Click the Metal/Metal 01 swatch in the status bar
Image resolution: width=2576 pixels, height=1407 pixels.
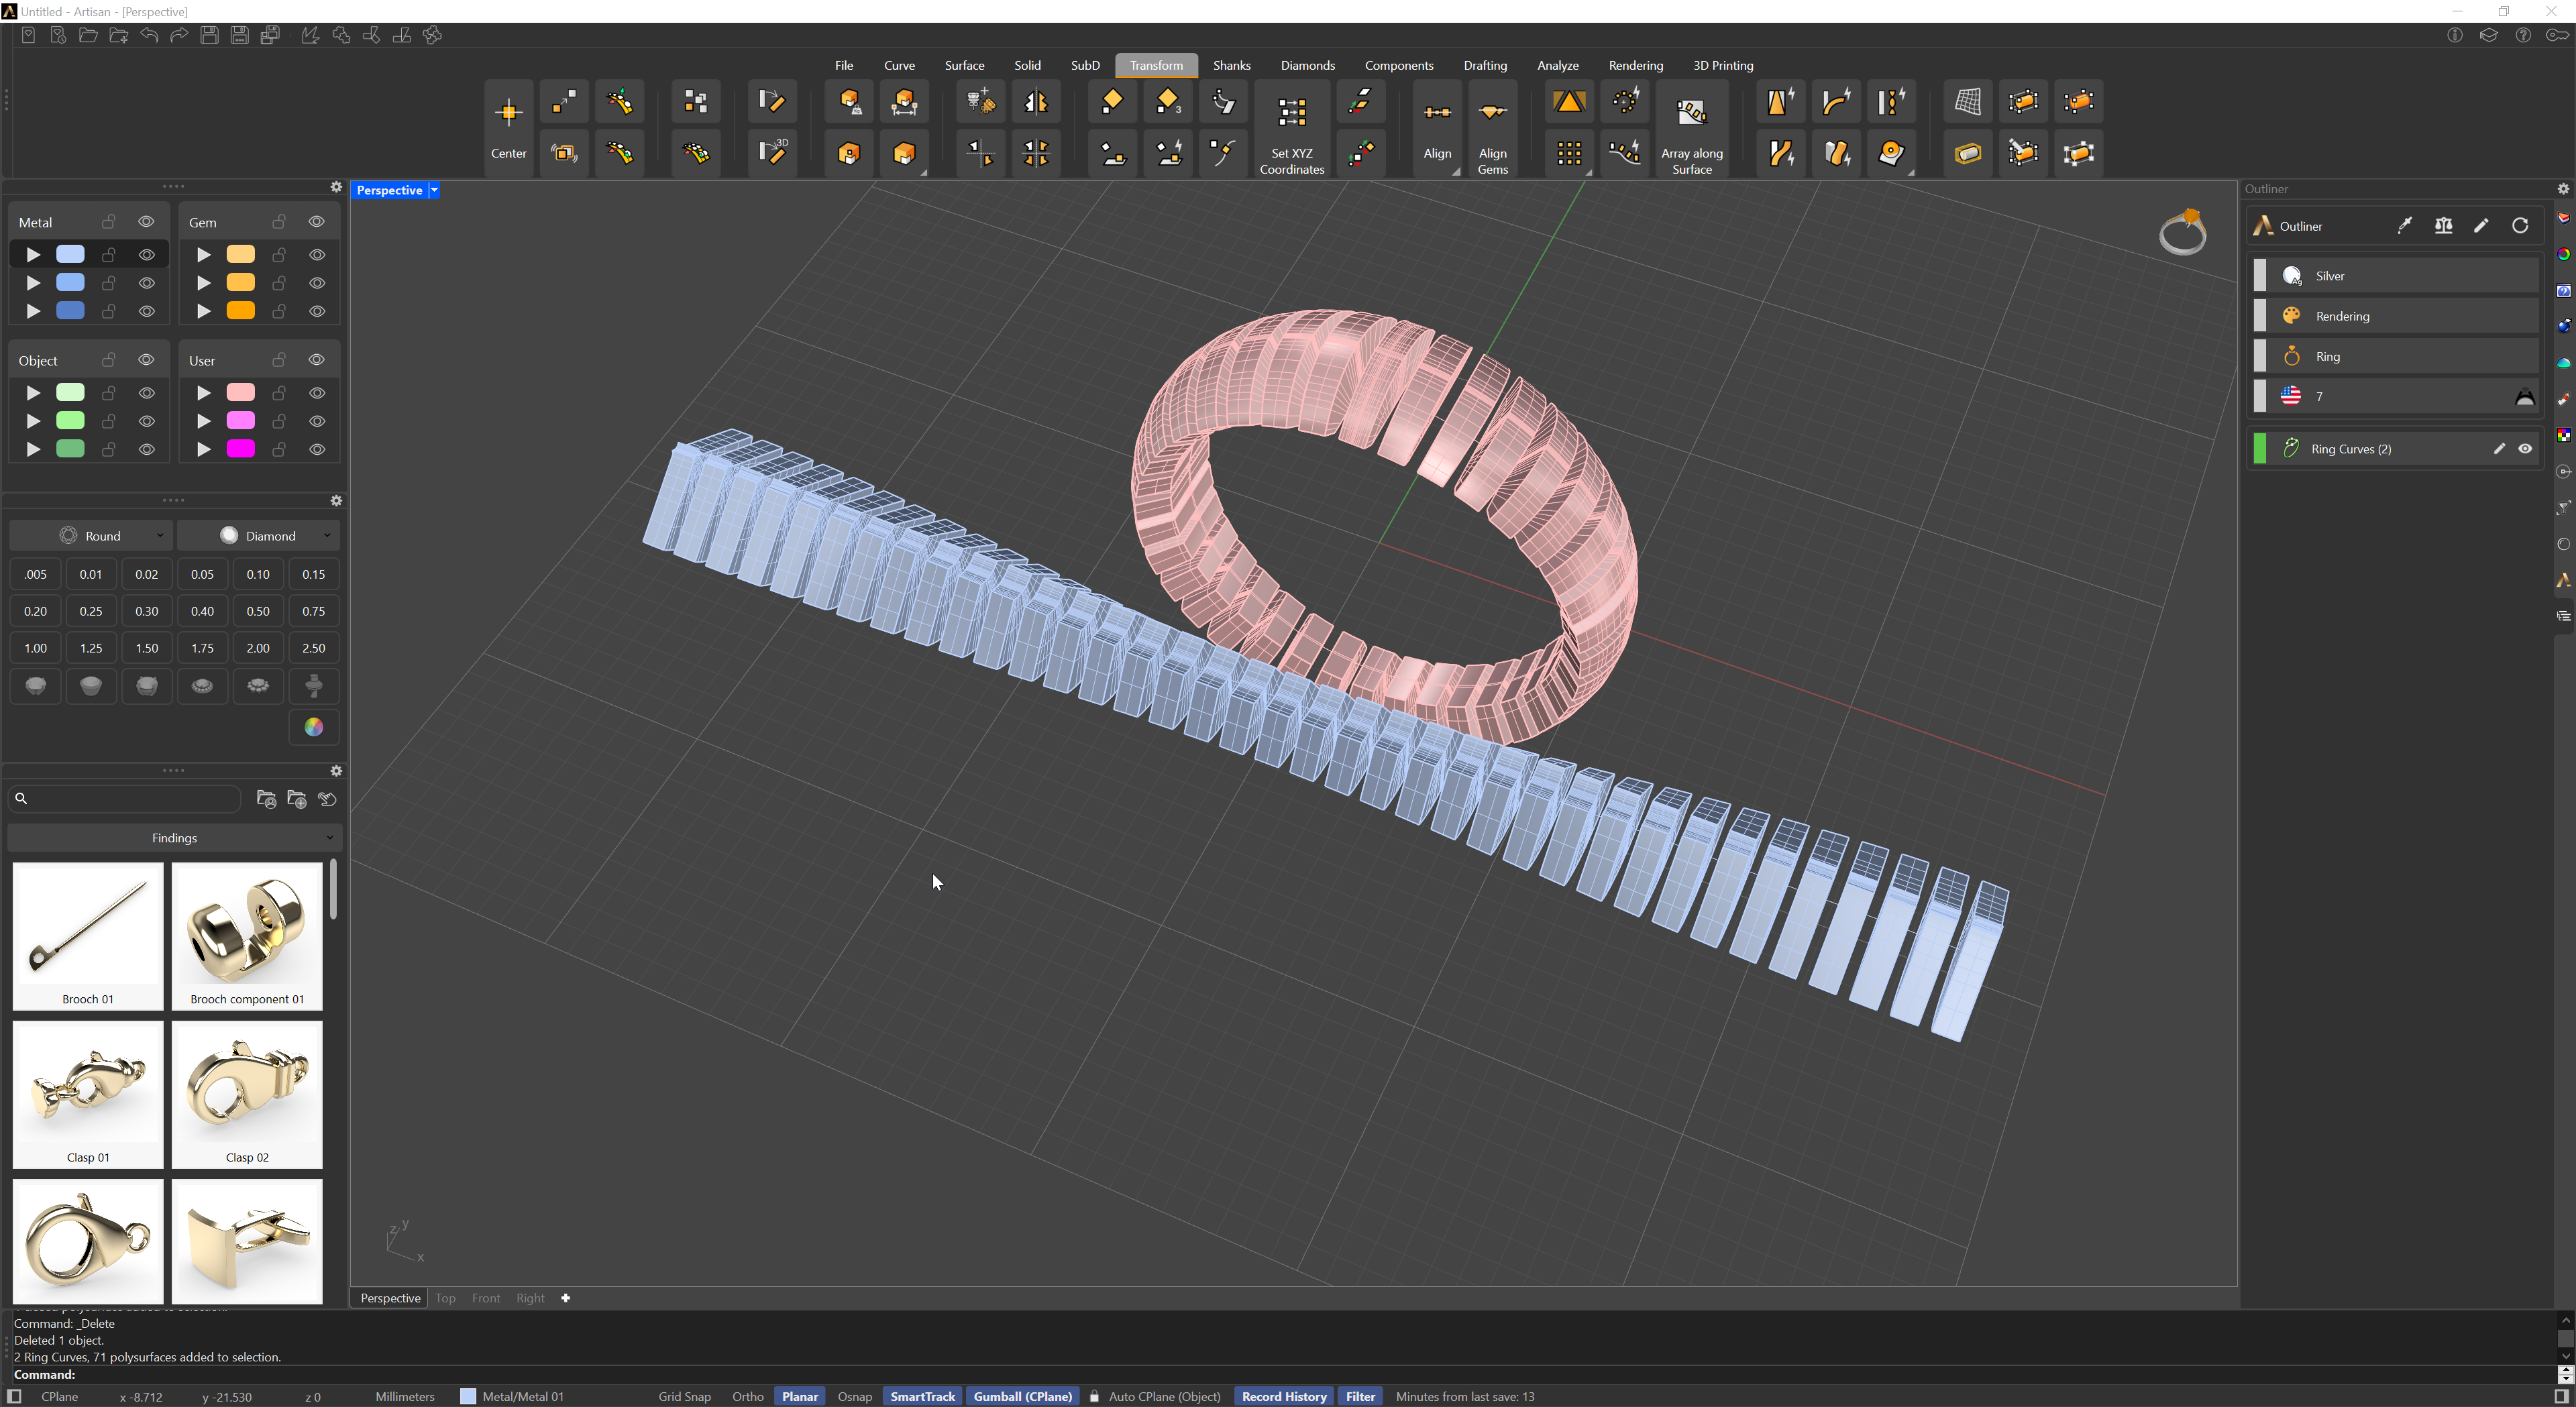467,1397
